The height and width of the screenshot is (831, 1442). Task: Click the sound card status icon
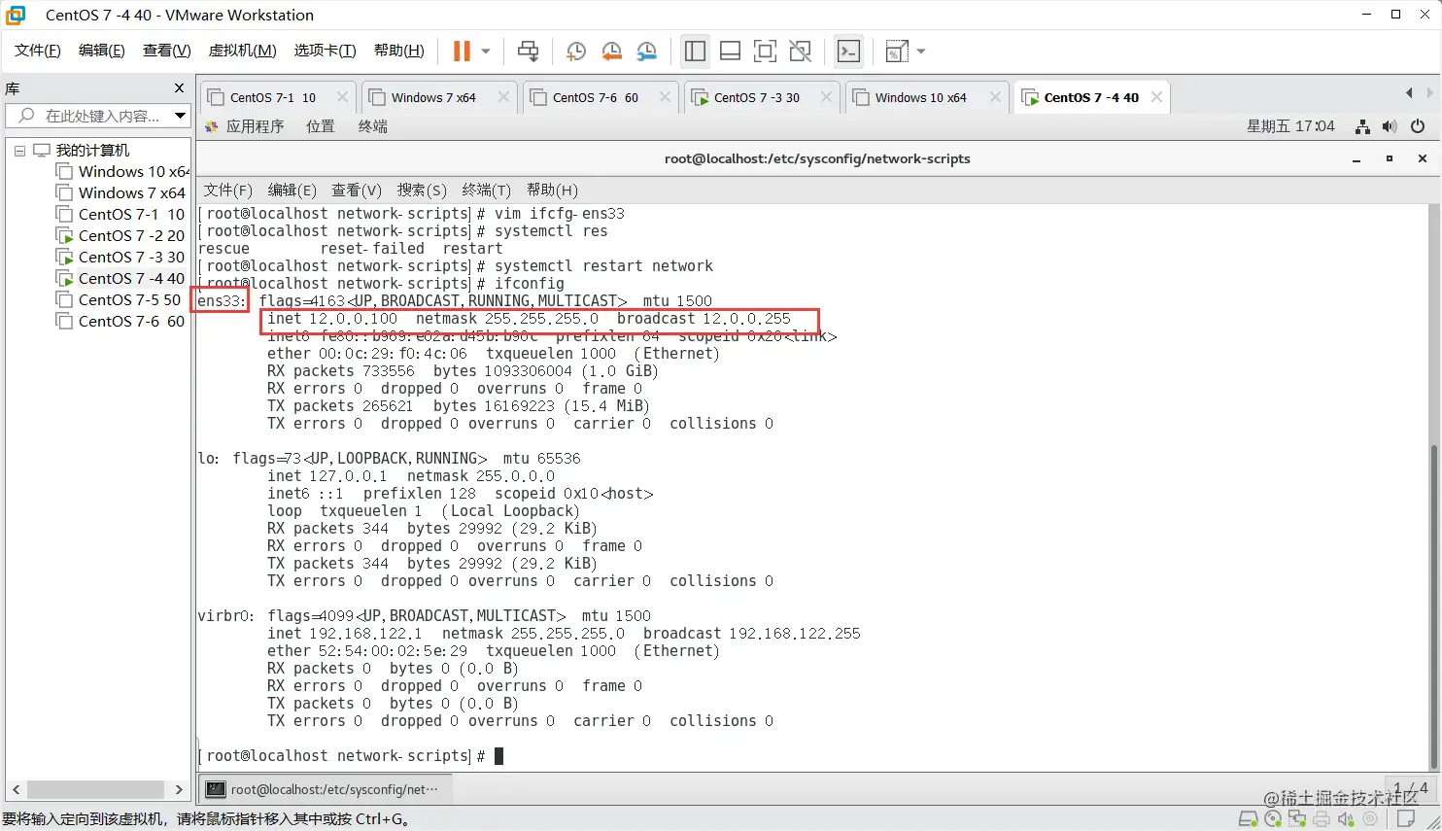click(x=1346, y=819)
